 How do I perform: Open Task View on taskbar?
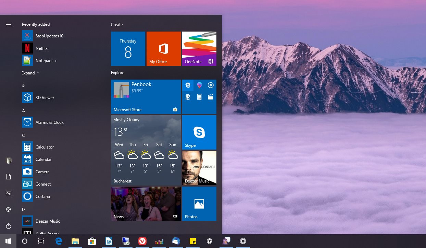[41, 241]
